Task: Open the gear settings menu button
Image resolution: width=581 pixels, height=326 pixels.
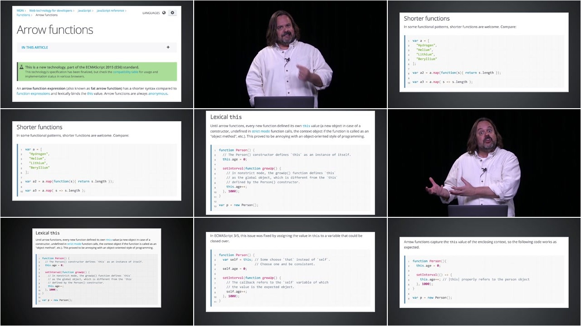Action: click(x=172, y=13)
